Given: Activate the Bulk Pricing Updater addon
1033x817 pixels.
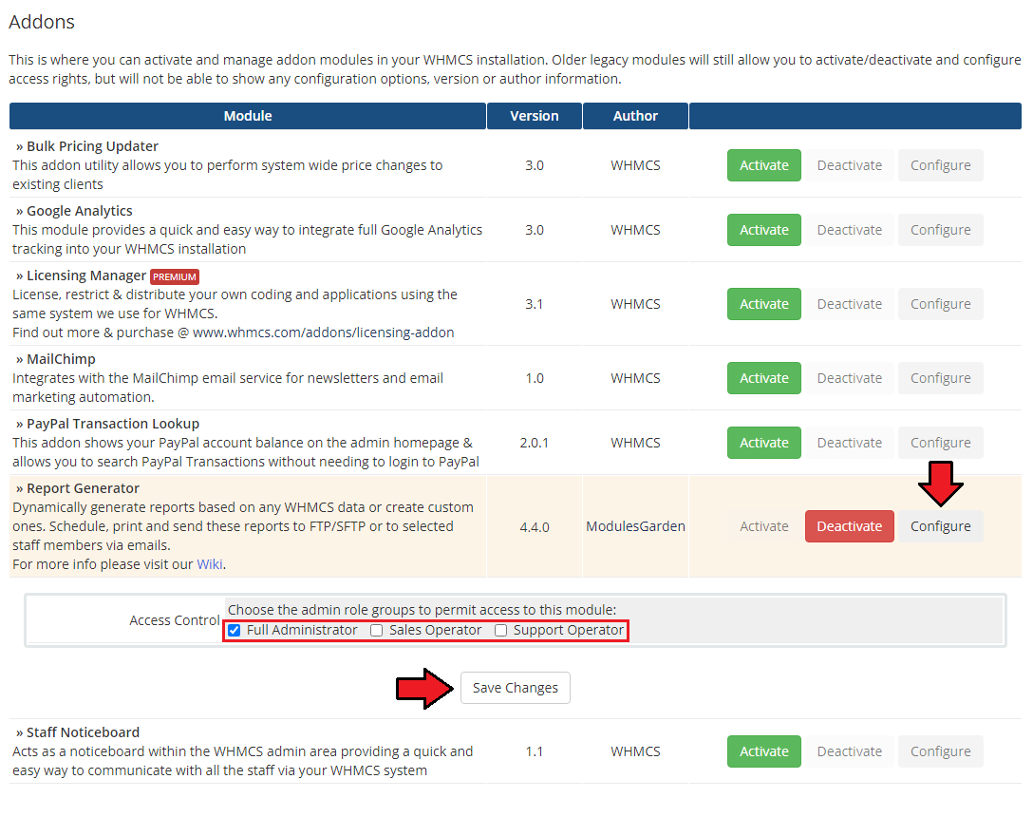Looking at the screenshot, I should (x=763, y=165).
